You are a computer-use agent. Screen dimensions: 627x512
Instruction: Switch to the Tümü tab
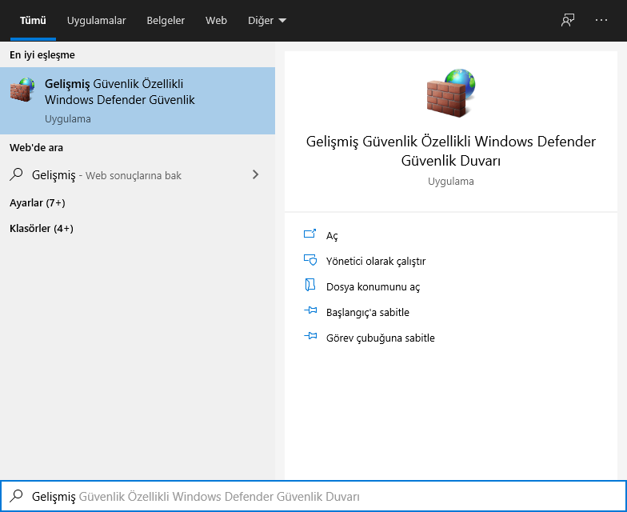tap(33, 21)
